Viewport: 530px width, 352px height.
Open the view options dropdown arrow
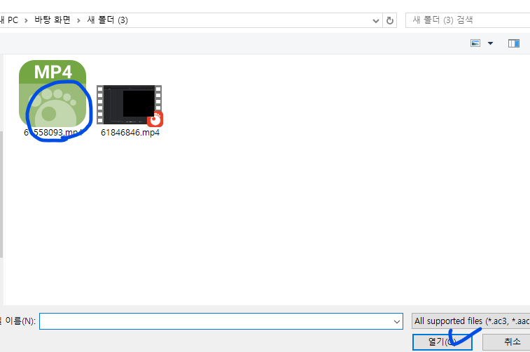point(491,43)
